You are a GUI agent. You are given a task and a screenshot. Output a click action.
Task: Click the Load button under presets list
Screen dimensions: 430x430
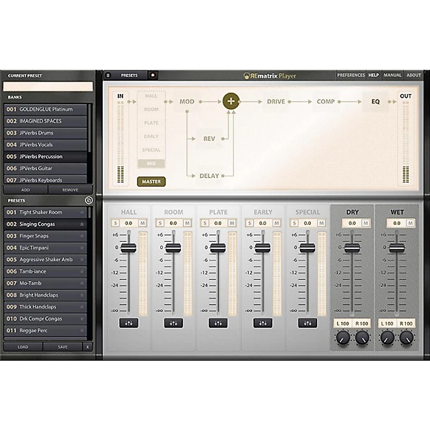tap(23, 347)
